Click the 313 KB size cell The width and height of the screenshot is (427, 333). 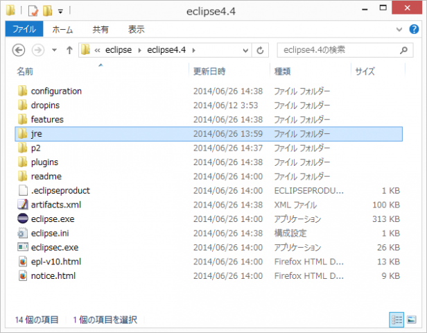tap(386, 219)
